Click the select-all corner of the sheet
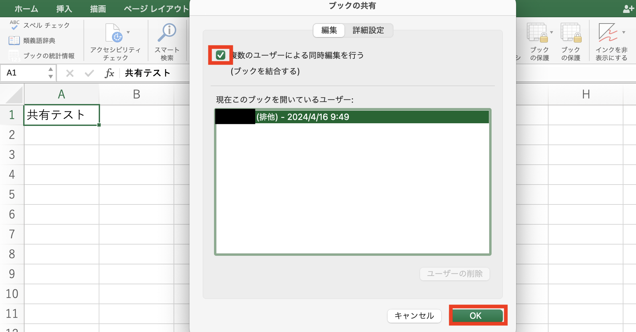Image resolution: width=636 pixels, height=332 pixels. [12, 94]
